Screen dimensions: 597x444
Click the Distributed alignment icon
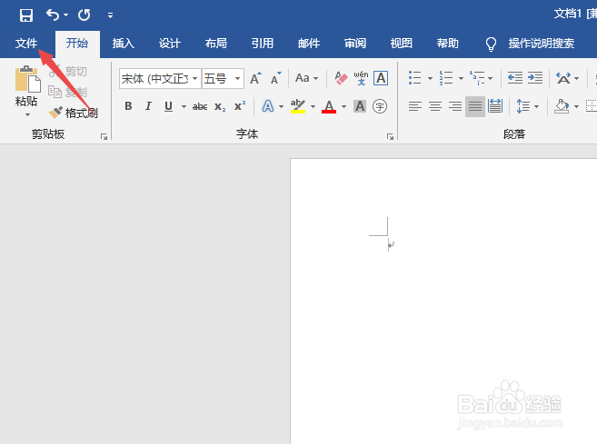click(495, 106)
